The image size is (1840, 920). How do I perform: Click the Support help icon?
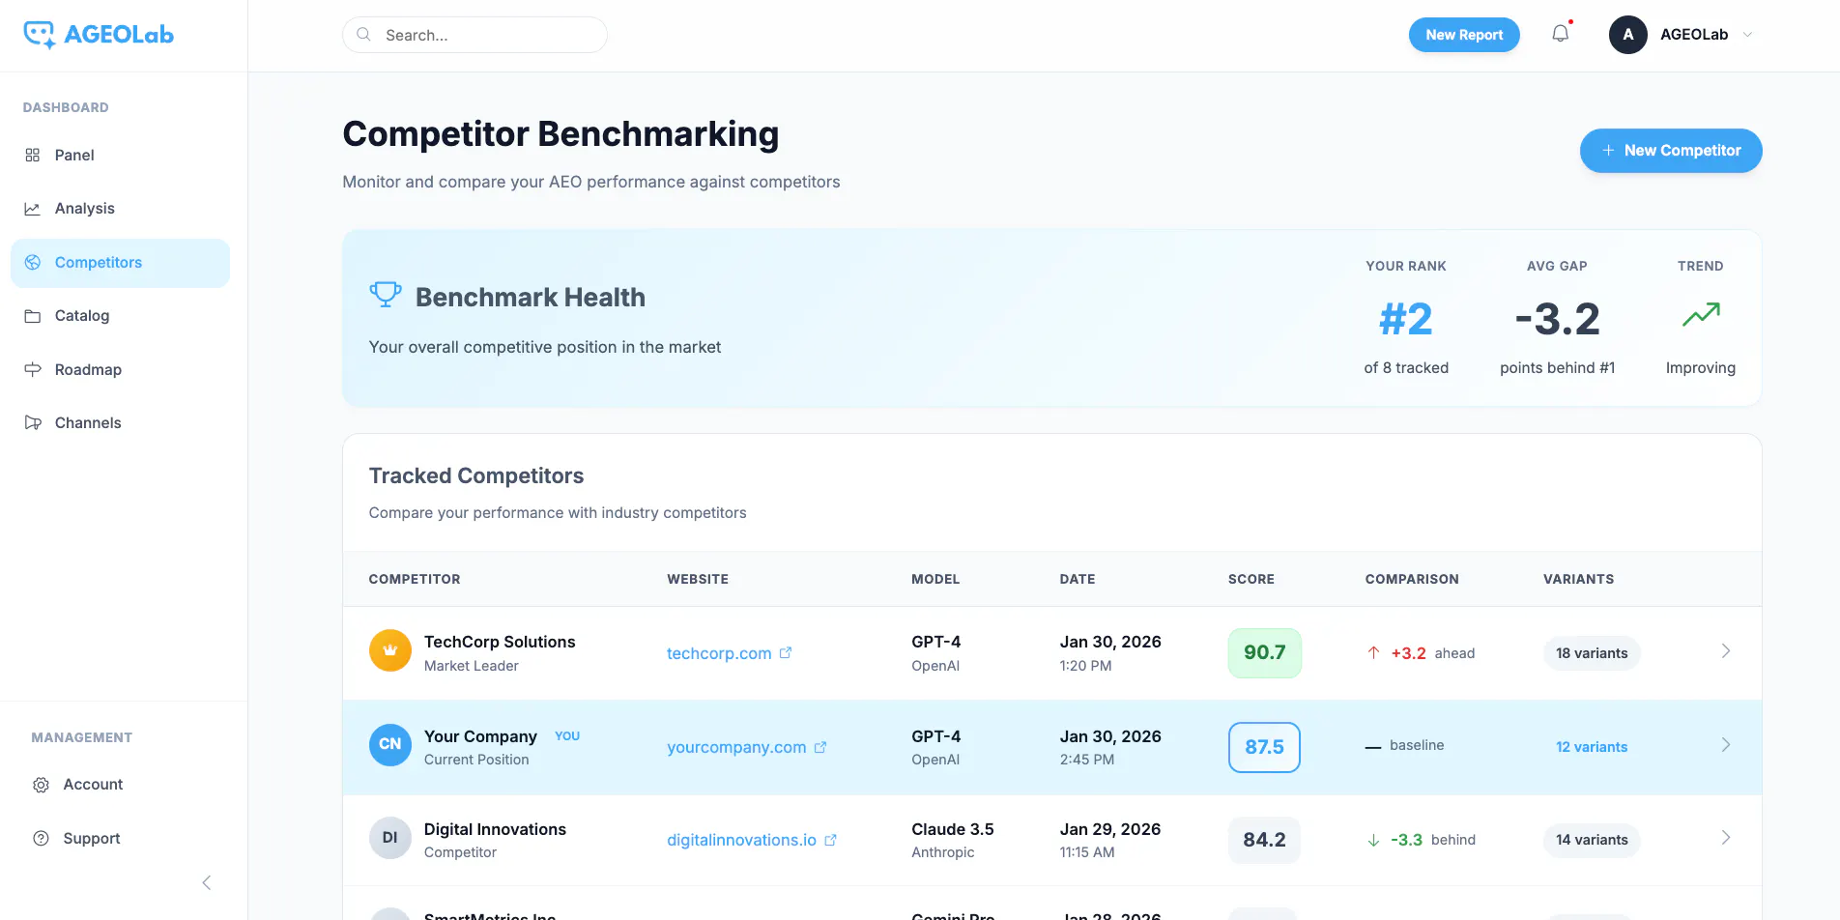click(41, 839)
